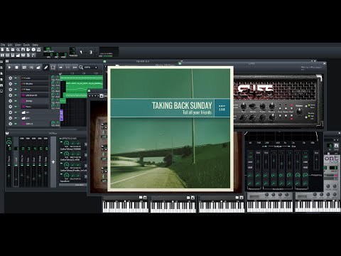
Task: Open the Song Editor zoom percentage dropdown
Action: click(91, 68)
